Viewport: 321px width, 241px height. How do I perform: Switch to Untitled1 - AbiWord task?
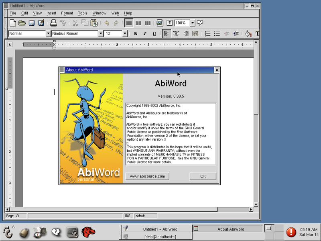[x=157, y=229]
